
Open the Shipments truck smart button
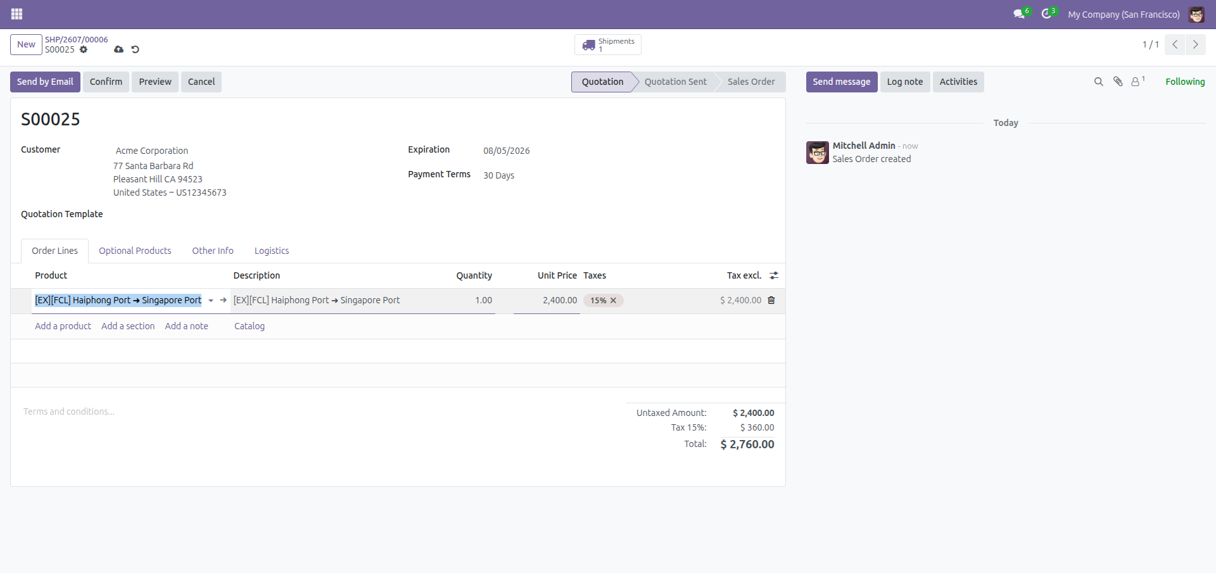pyautogui.click(x=608, y=44)
